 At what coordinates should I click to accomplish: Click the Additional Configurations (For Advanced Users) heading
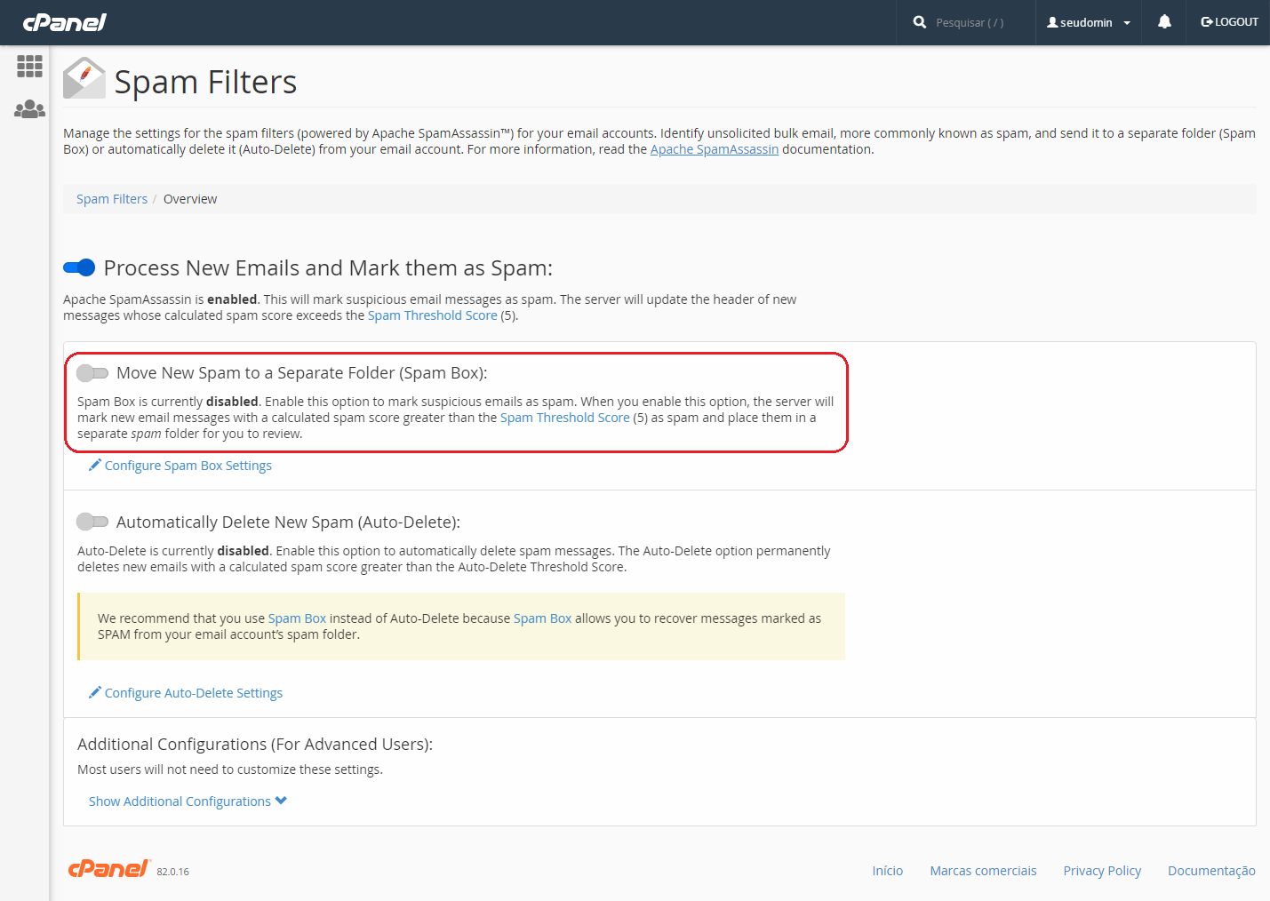tap(255, 744)
